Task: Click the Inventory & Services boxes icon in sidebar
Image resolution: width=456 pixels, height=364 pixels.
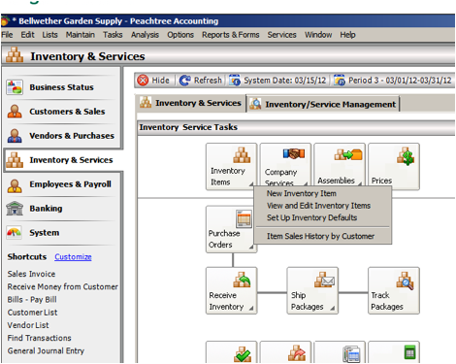Action: point(15,160)
